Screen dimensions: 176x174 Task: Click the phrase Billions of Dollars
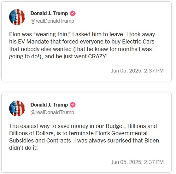[x=32, y=133]
